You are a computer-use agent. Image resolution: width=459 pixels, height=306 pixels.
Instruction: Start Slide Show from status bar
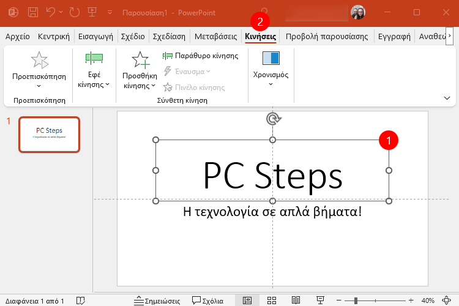point(320,300)
